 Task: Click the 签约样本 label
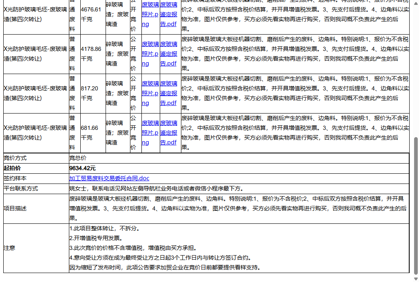coord(15,179)
